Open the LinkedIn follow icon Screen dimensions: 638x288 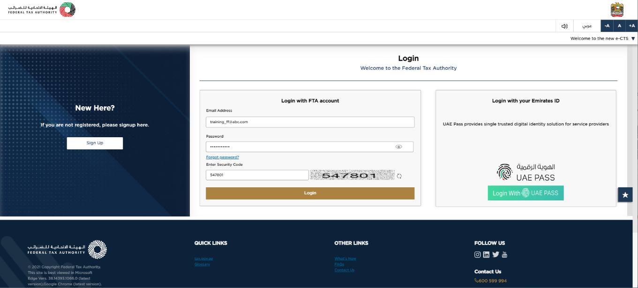(486, 255)
